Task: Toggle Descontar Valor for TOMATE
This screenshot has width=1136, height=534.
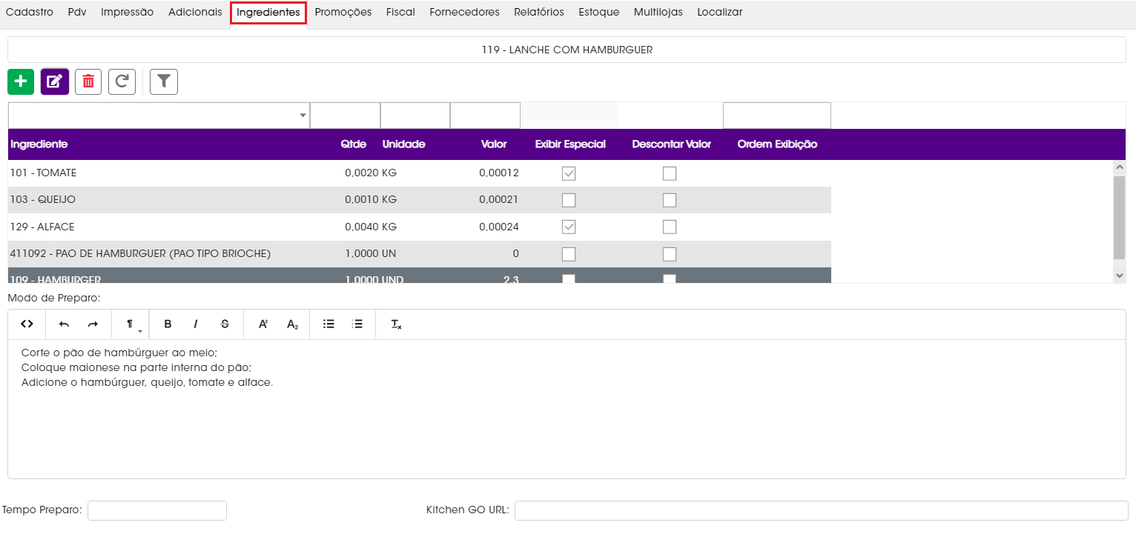Action: pos(670,173)
